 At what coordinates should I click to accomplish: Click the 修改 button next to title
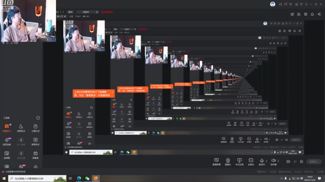[70, 12]
